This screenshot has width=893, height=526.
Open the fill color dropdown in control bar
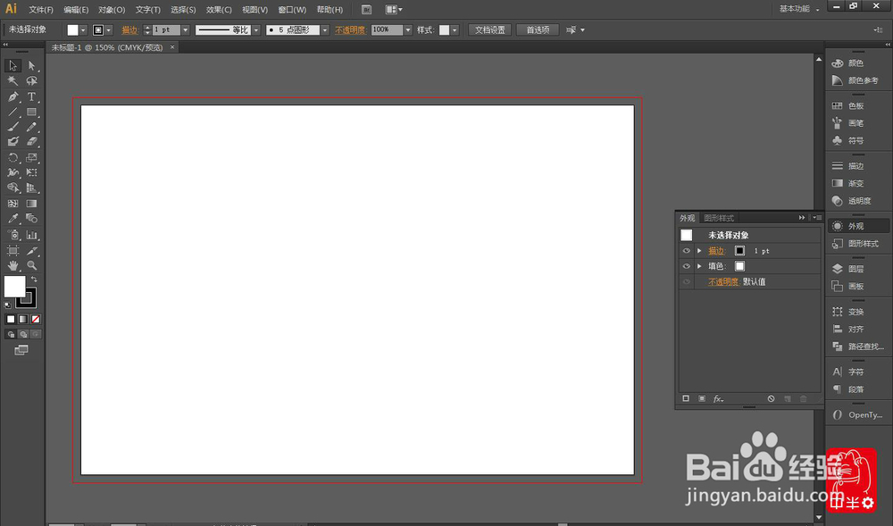84,30
